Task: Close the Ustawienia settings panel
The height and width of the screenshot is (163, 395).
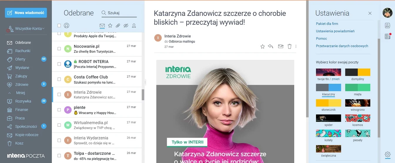Action: coord(370,13)
